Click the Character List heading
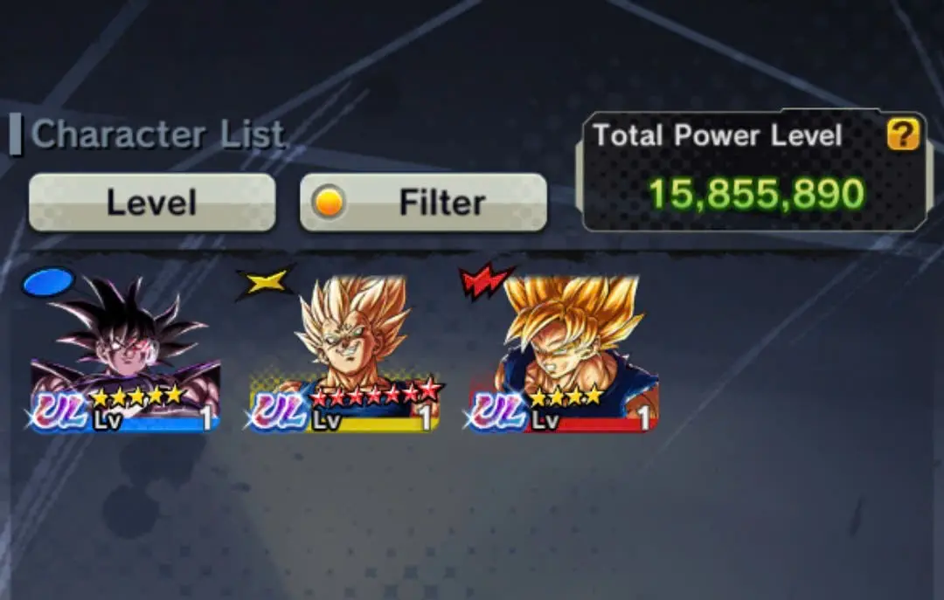This screenshot has height=600, width=944. [157, 134]
